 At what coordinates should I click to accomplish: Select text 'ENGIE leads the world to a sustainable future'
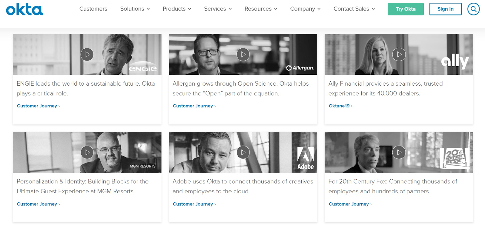coord(78,84)
